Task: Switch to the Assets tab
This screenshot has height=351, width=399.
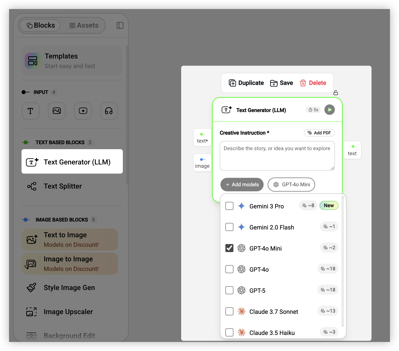Action: click(x=84, y=25)
